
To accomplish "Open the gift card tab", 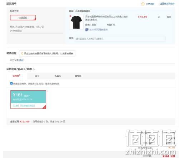I will (x=58, y=76).
